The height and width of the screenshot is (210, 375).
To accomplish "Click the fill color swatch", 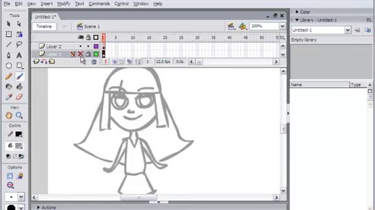I will tap(19, 145).
